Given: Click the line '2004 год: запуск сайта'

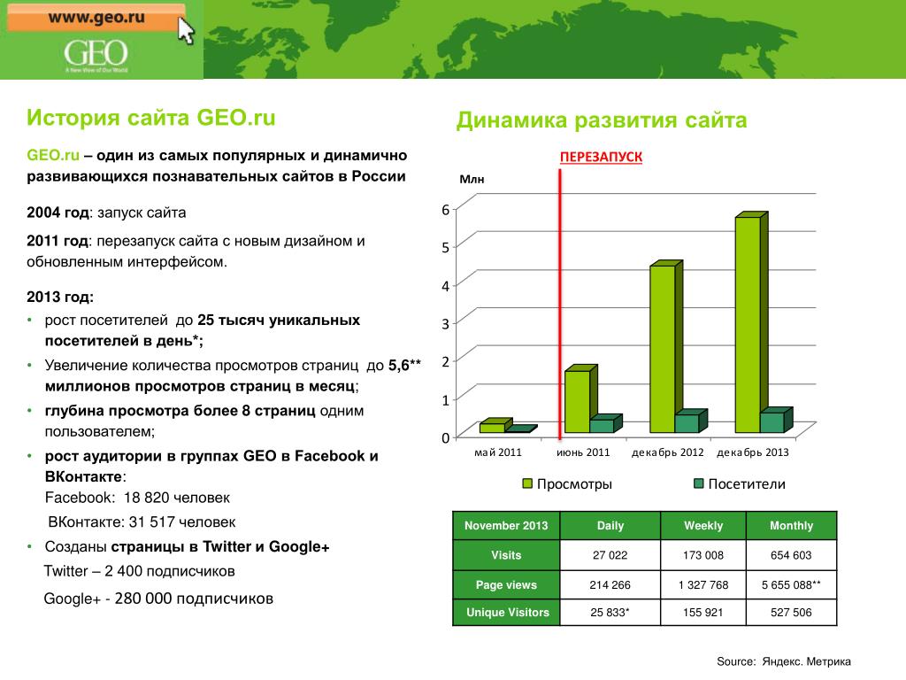Looking at the screenshot, I should tap(106, 212).
